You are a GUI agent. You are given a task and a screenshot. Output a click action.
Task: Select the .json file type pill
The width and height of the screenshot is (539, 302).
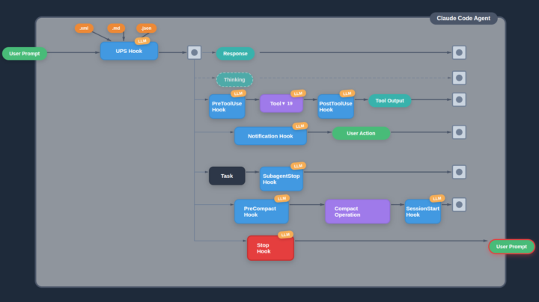[x=147, y=28]
